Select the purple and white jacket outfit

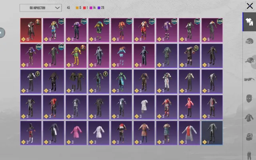pyautogui.click(x=167, y=30)
